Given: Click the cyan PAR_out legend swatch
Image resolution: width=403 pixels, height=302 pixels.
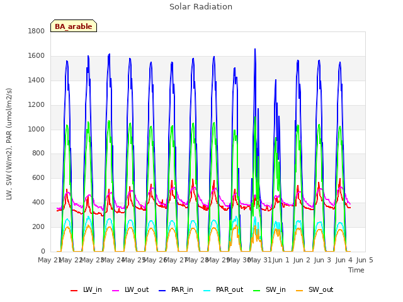Looking at the screenshot, I should pyautogui.click(x=207, y=291).
